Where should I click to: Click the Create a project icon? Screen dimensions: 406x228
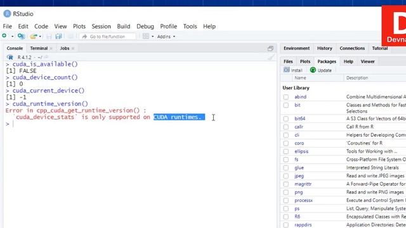point(21,36)
